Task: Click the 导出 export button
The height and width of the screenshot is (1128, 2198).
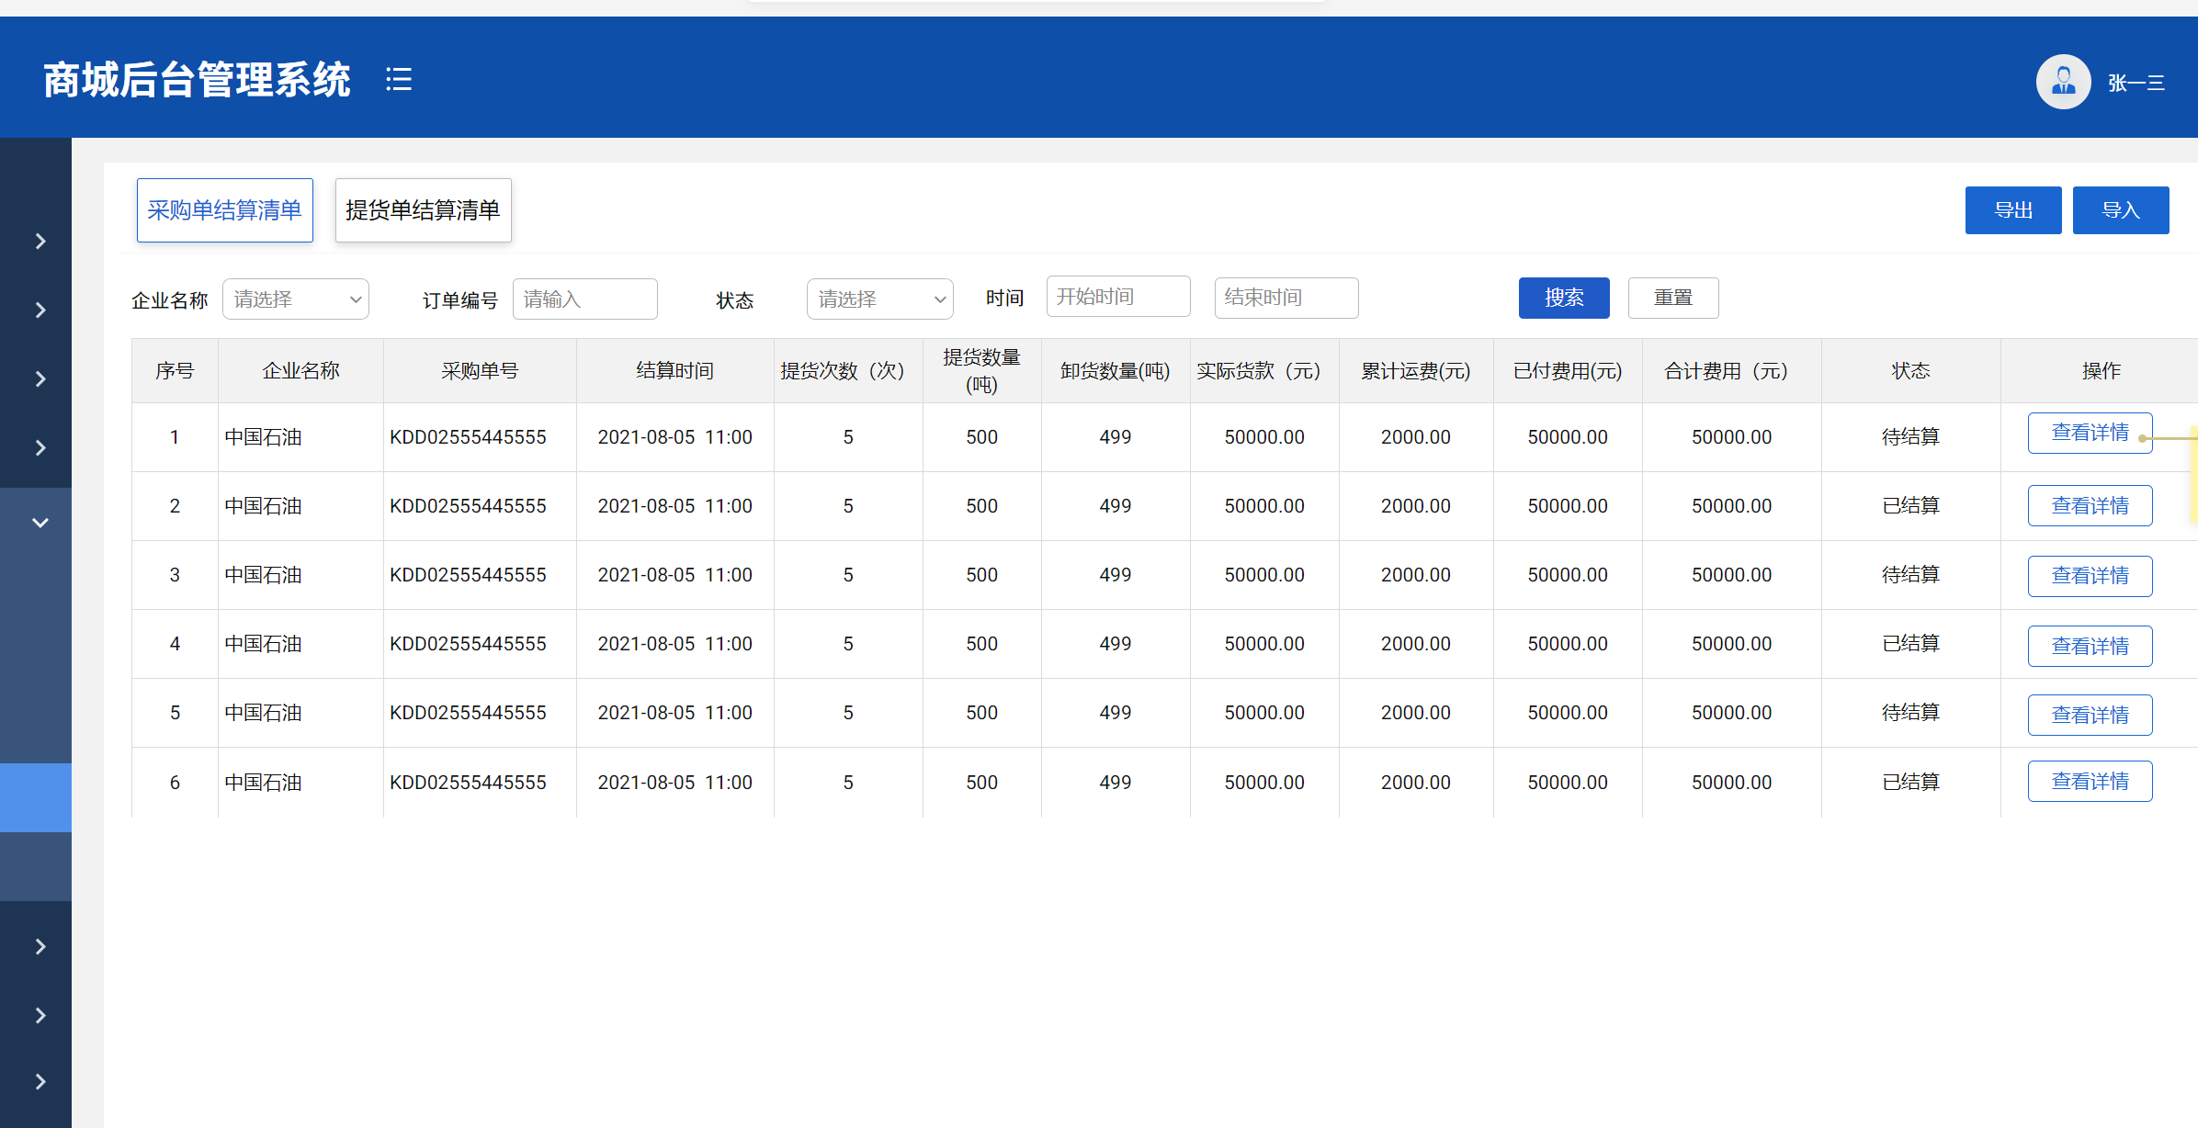Action: [2013, 210]
